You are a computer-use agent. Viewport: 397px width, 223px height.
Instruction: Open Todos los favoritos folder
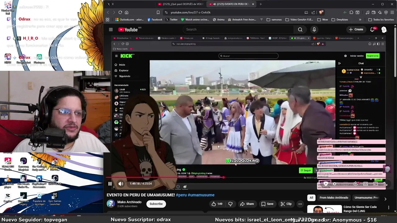pyautogui.click(x=381, y=20)
